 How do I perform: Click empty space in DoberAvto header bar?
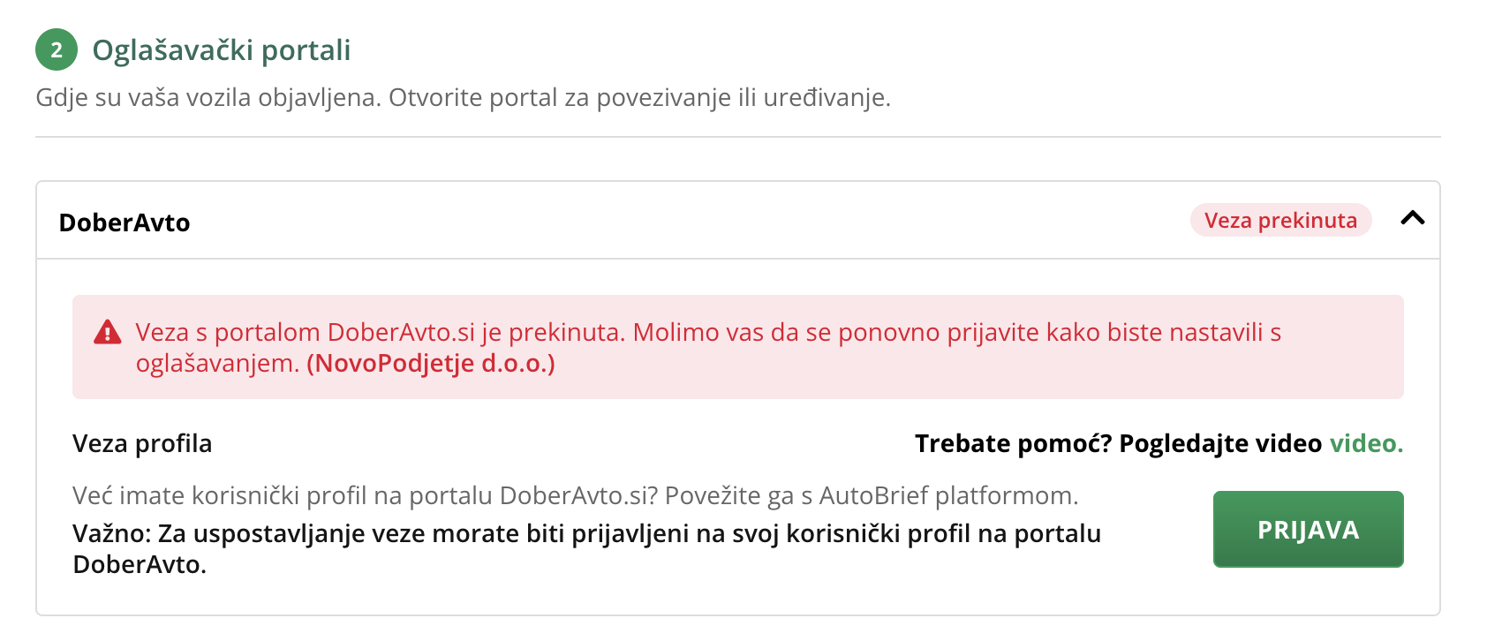pos(689,221)
